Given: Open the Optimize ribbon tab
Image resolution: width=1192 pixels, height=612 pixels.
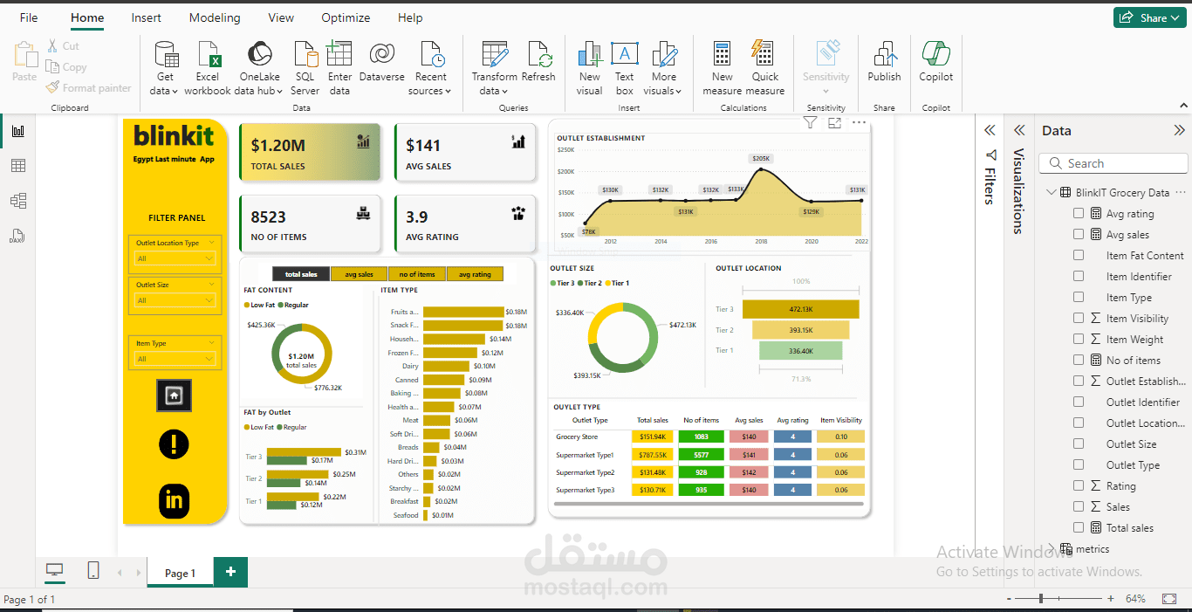Looking at the screenshot, I should click(346, 17).
